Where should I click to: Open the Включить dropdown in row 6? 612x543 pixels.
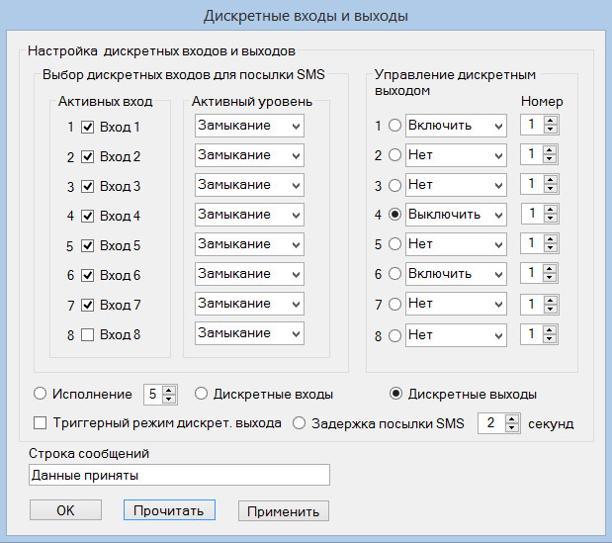click(x=456, y=274)
